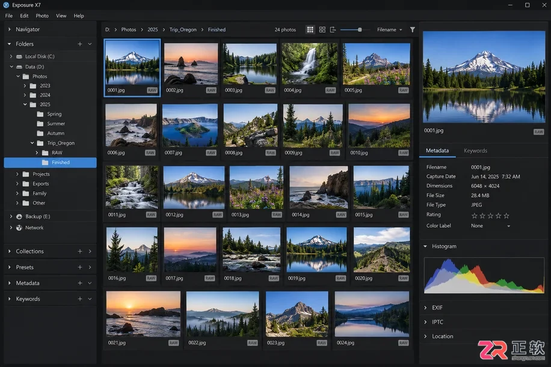The height and width of the screenshot is (367, 551).
Task: Click the plus icon beside Presets
Action: tap(80, 267)
